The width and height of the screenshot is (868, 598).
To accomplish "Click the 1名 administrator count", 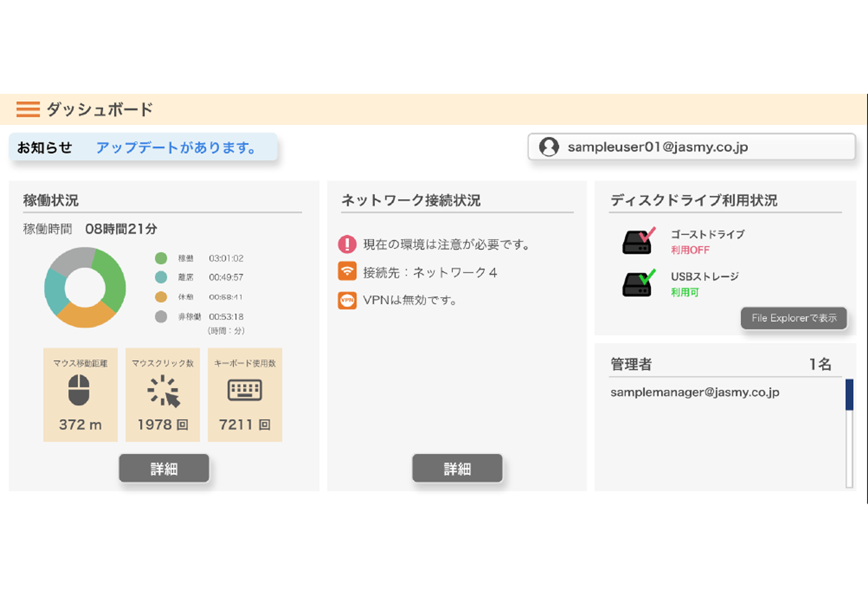I will click(820, 364).
